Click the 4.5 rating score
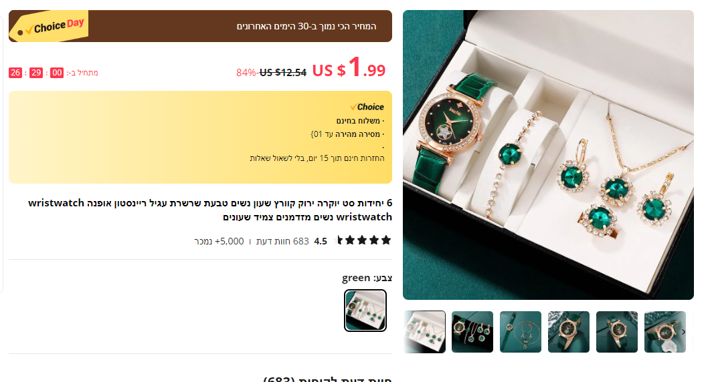Image resolution: width=712 pixels, height=382 pixels. click(321, 241)
